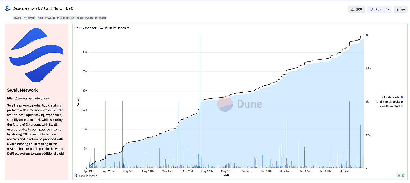Click the Swell avatar icon beside dashboard title
410x183 pixels.
click(7, 9)
